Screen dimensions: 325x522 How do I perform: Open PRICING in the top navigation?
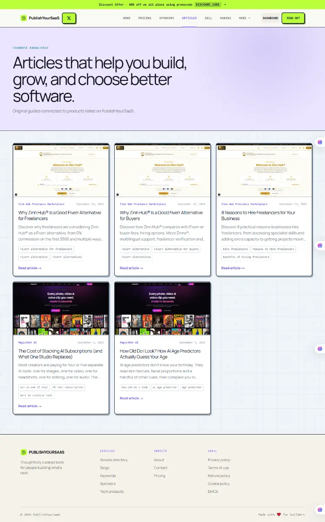click(145, 18)
